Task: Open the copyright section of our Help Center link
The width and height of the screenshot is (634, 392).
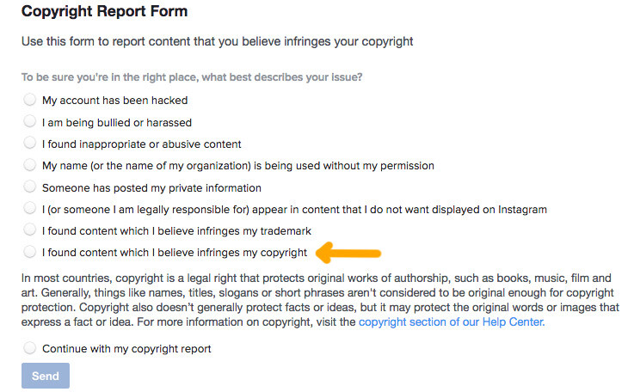Action: [x=452, y=322]
